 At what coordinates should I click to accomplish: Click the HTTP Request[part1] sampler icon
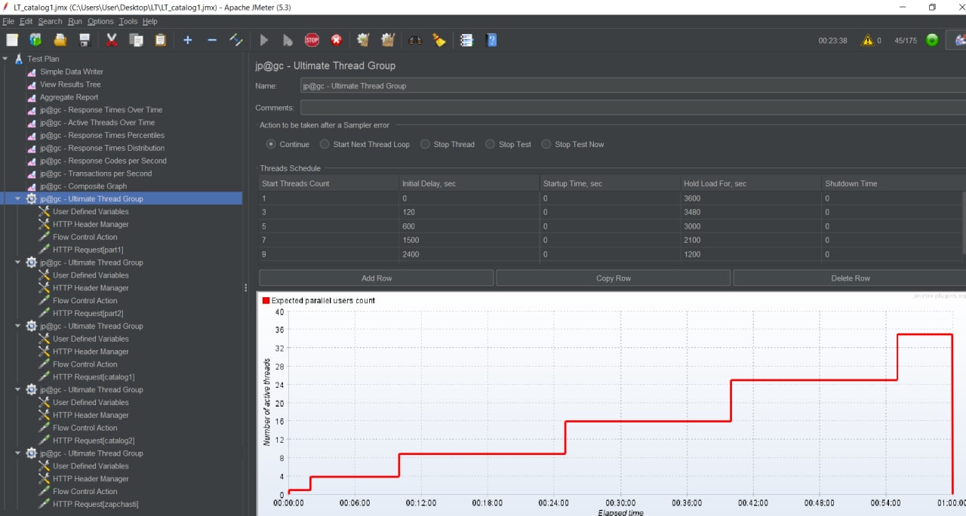[45, 250]
